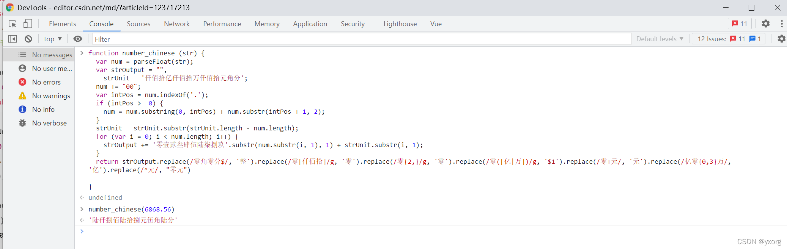This screenshot has width=787, height=249.
Task: Click the 'strUnit = strUnit.substr(...)' code line
Action: [197, 128]
